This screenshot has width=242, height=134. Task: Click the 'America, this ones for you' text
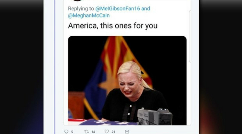113,26
